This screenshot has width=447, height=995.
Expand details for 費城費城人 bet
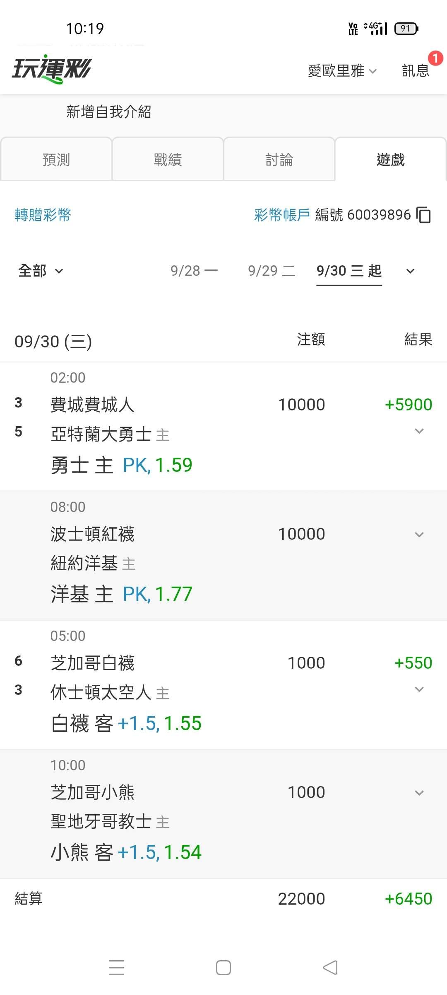pos(419,431)
